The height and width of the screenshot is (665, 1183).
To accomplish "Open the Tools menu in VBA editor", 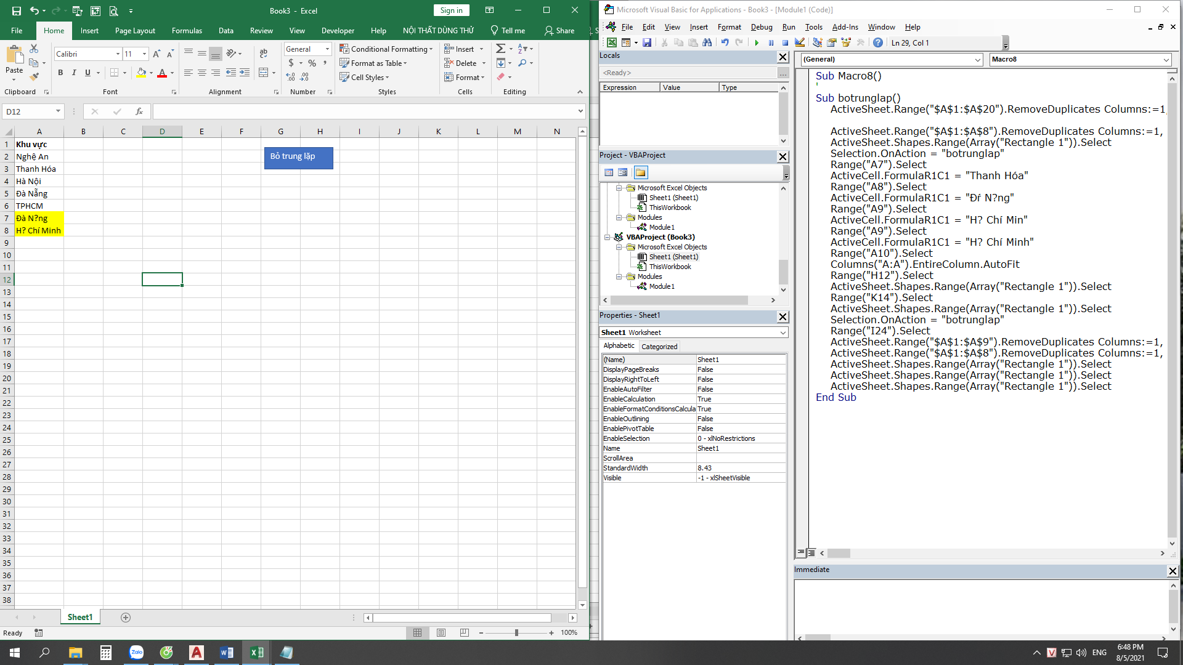I will (813, 27).
